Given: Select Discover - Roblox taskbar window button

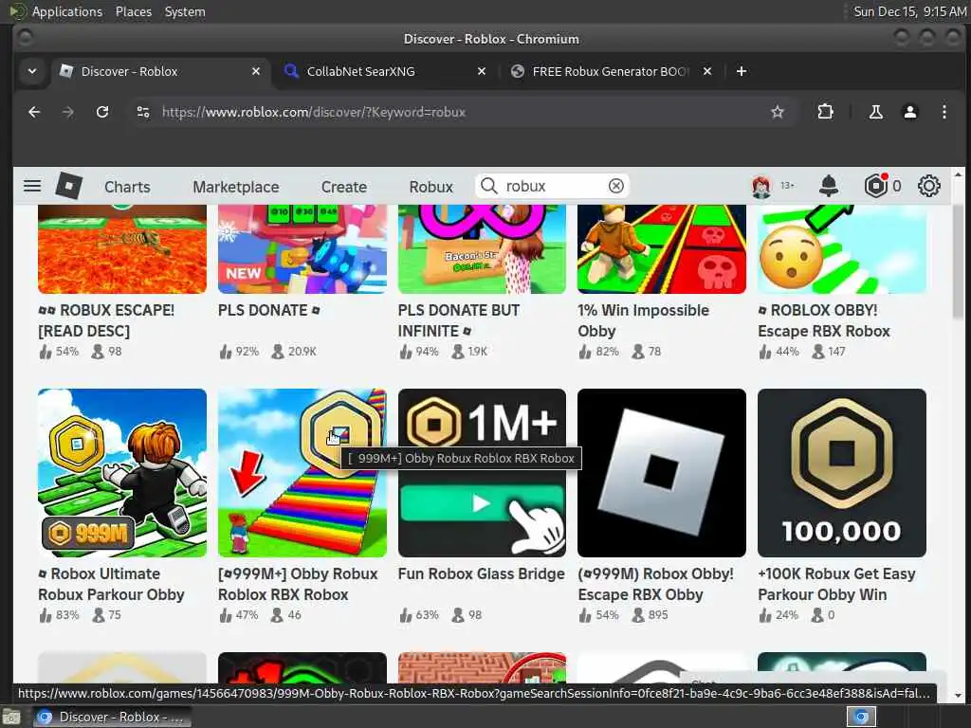Looking at the screenshot, I should 113,717.
